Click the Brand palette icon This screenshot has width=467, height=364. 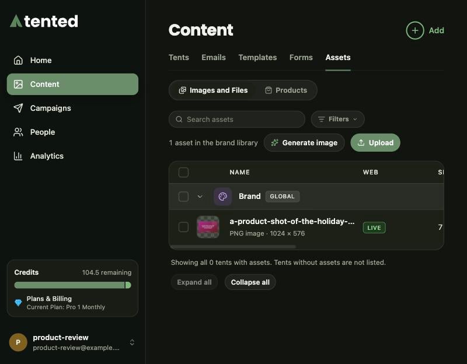click(223, 197)
